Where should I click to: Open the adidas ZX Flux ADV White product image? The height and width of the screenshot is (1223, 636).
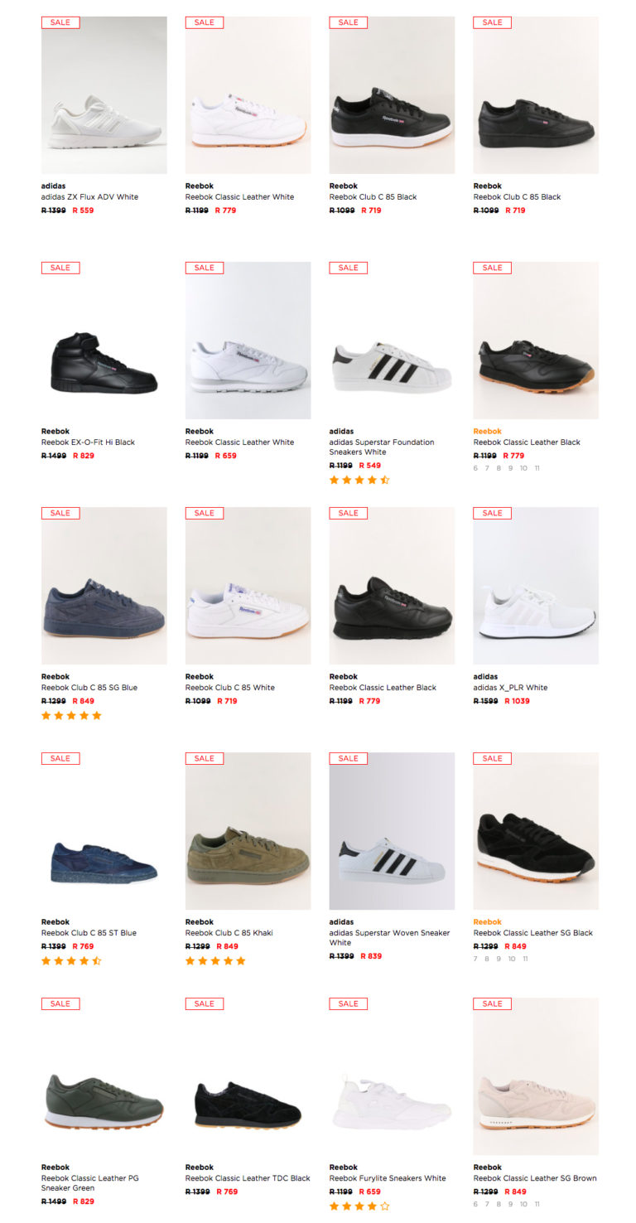104,95
